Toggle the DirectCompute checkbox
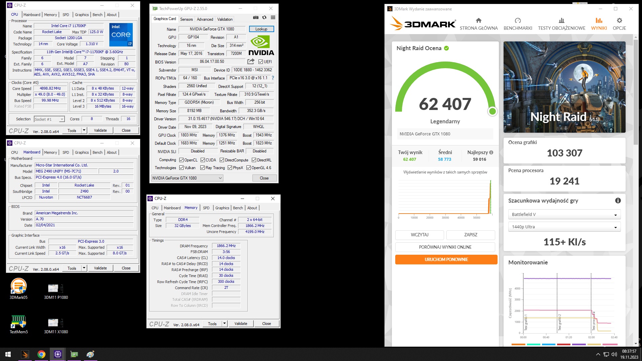This screenshot has height=361, width=642. (x=222, y=160)
